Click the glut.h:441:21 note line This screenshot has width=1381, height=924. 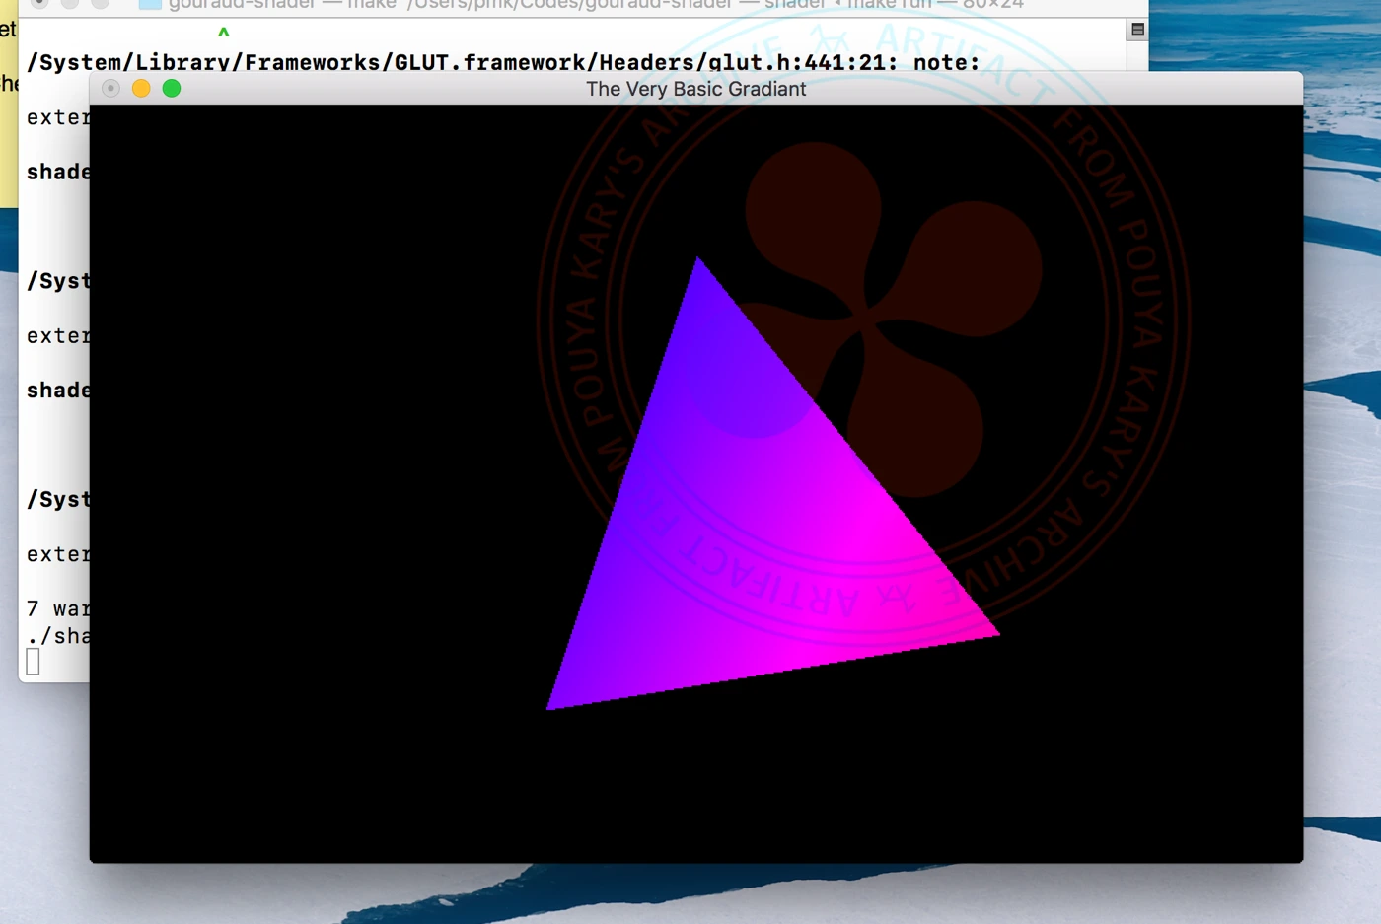[503, 62]
